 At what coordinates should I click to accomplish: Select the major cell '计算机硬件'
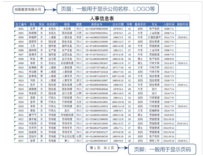click(x=154, y=37)
